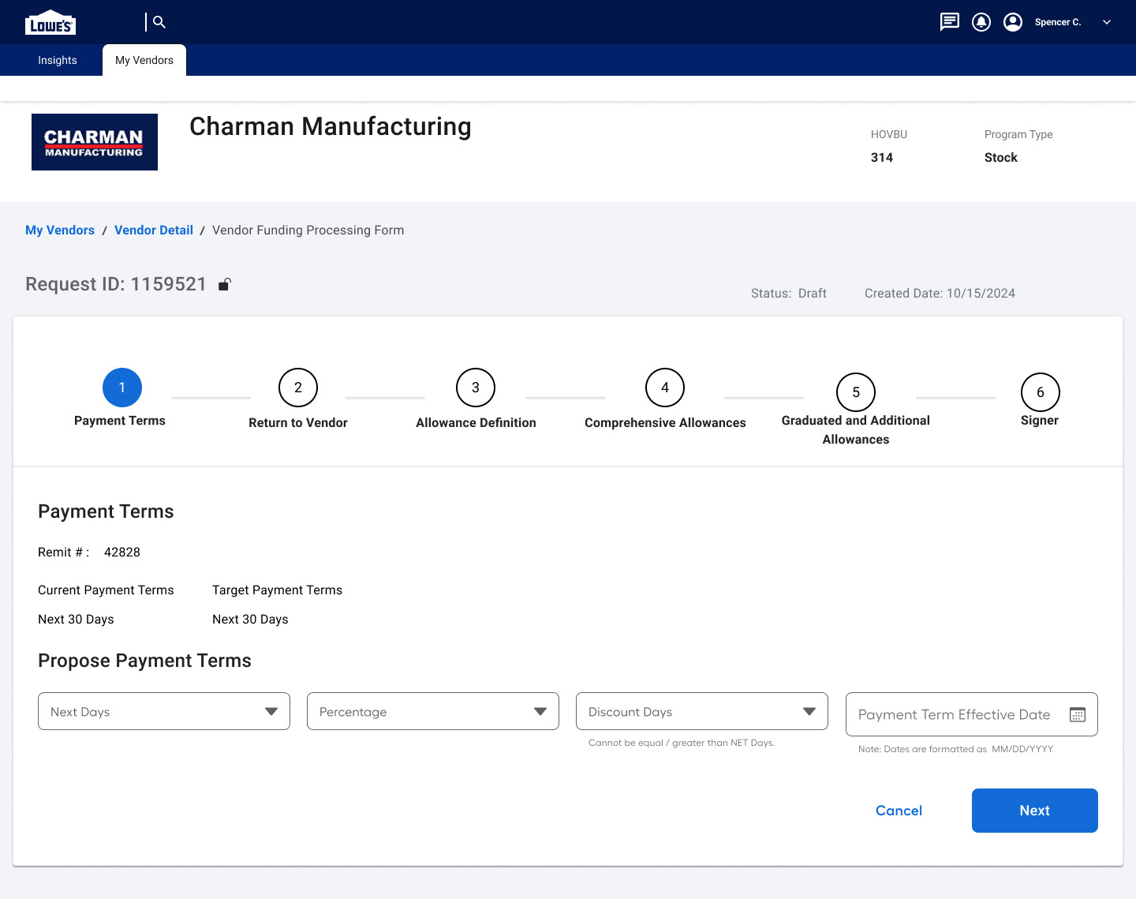Open the calendar date picker icon
Viewport: 1136px width, 899px height.
coord(1078,714)
